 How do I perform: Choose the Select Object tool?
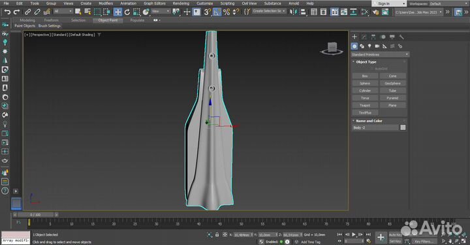[x=78, y=12]
